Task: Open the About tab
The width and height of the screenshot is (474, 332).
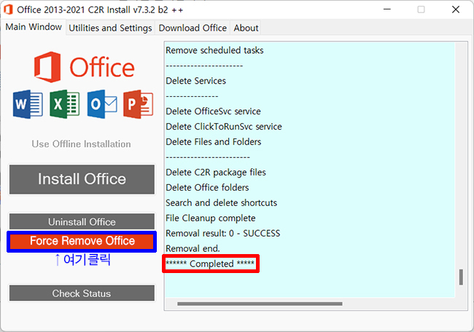Action: [246, 28]
